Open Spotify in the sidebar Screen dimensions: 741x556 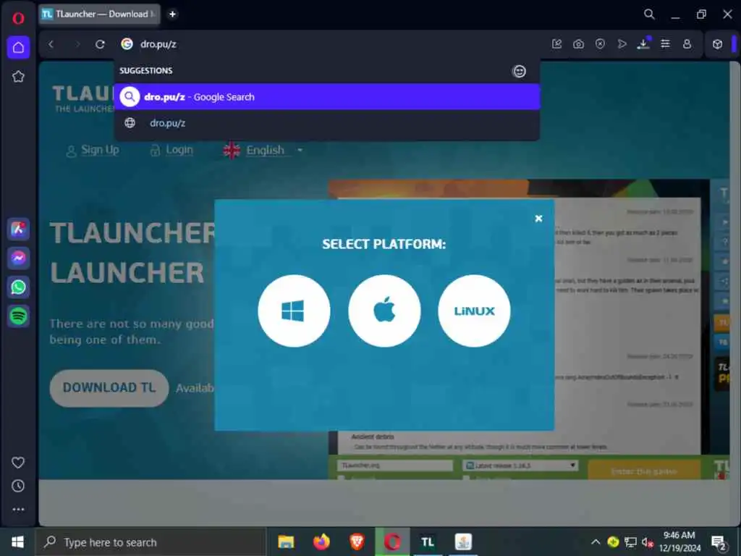point(18,316)
